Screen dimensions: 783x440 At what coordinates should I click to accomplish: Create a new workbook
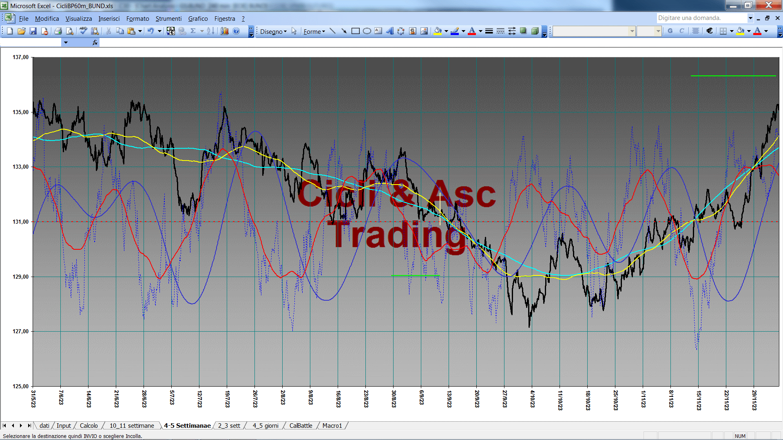coord(10,31)
